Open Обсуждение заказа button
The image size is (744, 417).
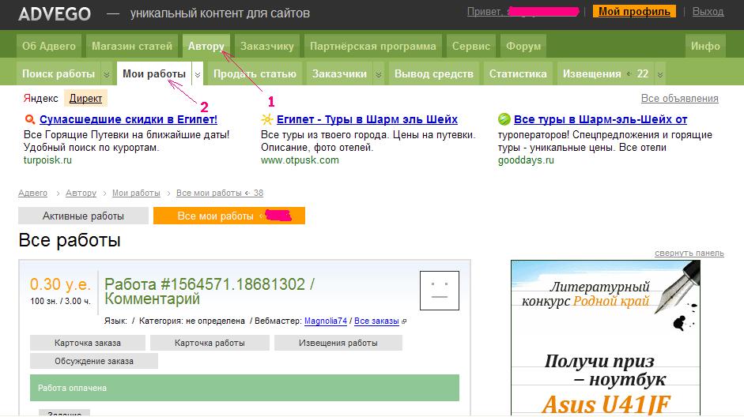[x=94, y=361]
